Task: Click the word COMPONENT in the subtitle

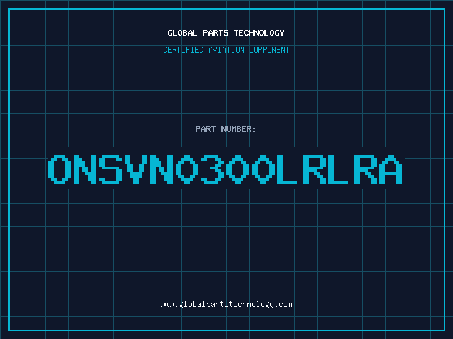Action: click(269, 50)
